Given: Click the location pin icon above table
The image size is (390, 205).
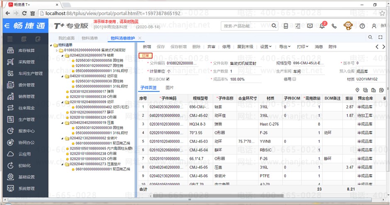Looking at the screenshot, I should tap(357, 90).
